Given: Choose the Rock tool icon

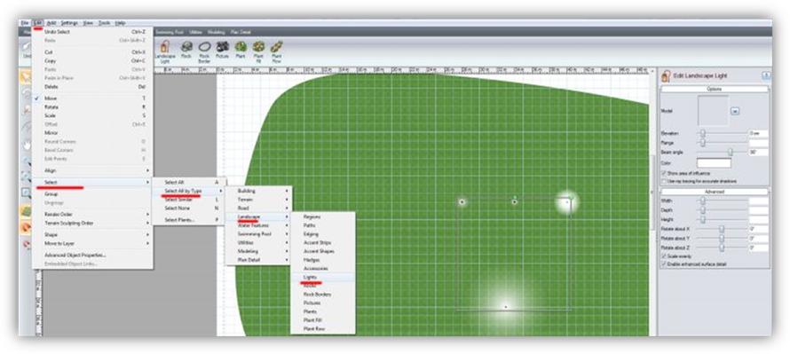Looking at the screenshot, I should pyautogui.click(x=186, y=47).
